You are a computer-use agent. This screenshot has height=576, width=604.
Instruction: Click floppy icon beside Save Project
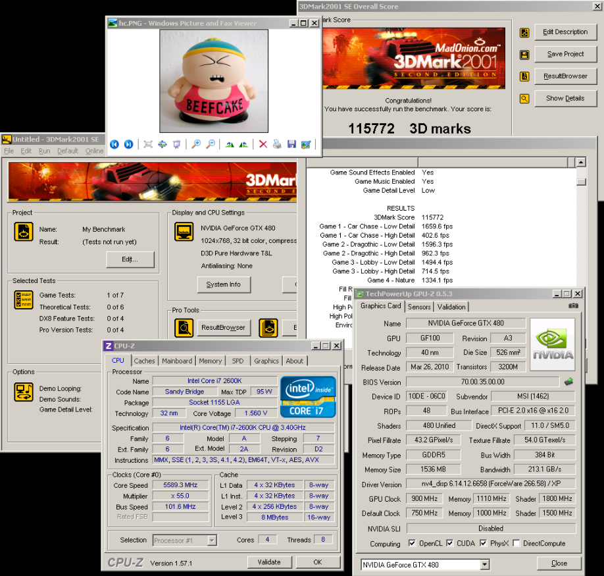click(x=524, y=55)
